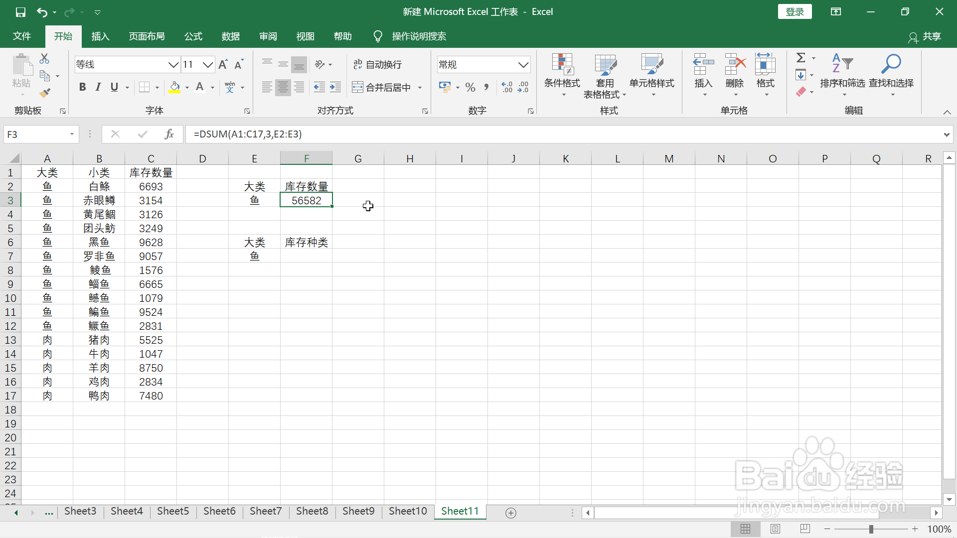Click the Increase Decimal icon
Screen dimensions: 957x538
point(507,87)
